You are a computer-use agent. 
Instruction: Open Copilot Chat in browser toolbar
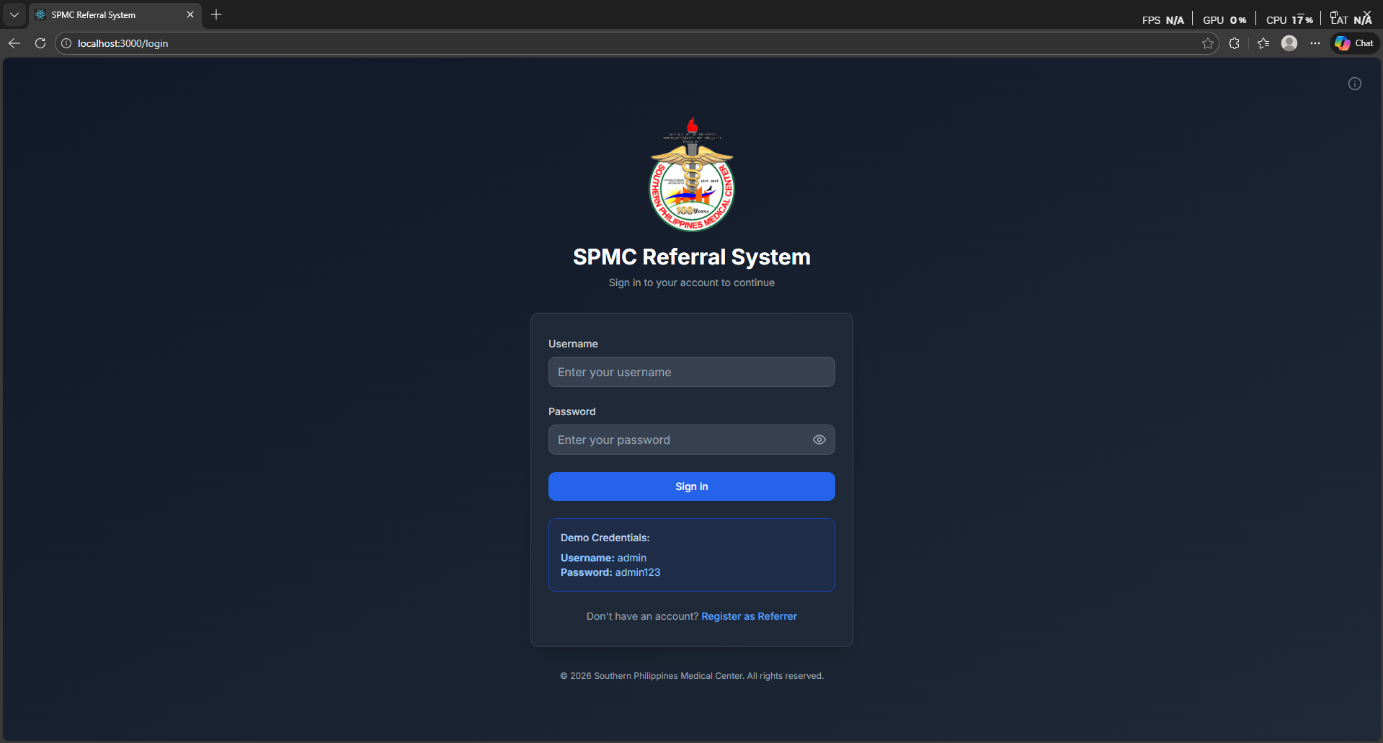pyautogui.click(x=1354, y=43)
